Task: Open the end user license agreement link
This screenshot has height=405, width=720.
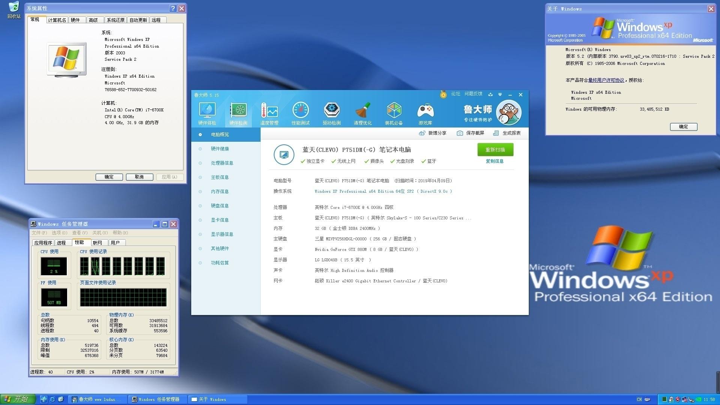Action: pos(606,80)
